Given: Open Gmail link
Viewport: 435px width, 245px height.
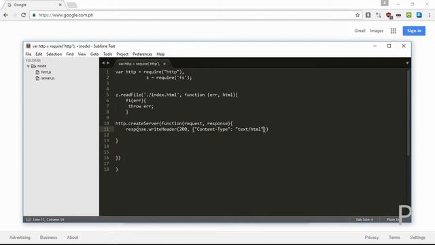Looking at the screenshot, I should (360, 31).
